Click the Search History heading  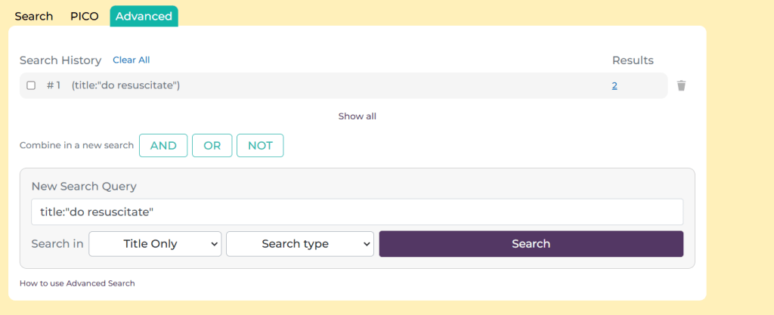click(60, 60)
